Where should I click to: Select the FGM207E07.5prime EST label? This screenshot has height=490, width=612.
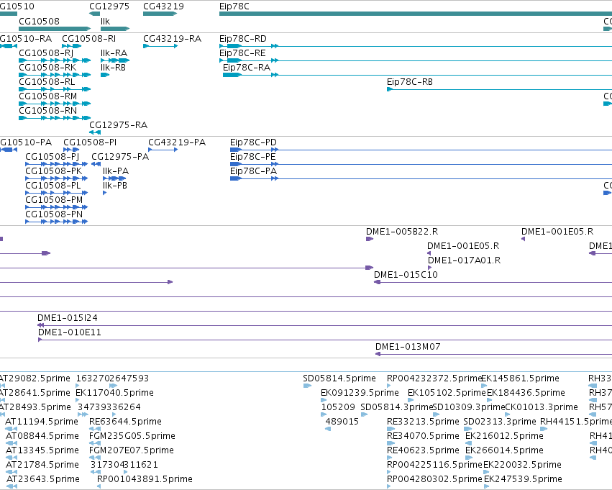click(132, 451)
